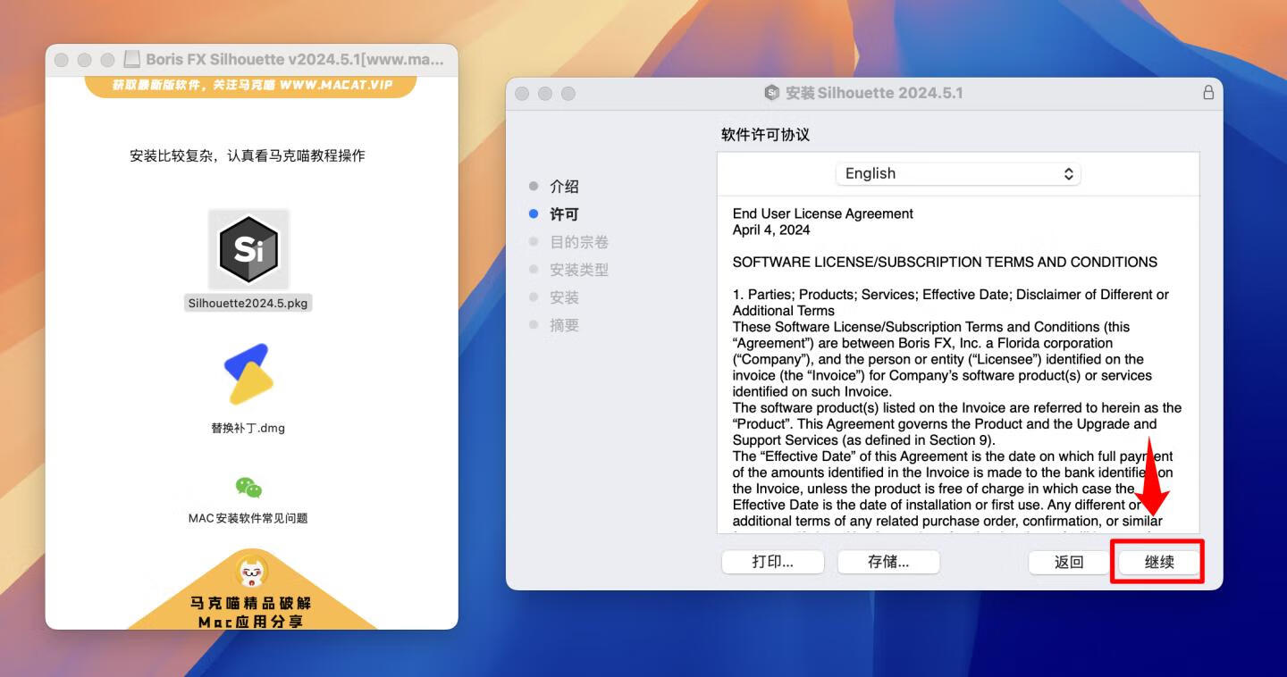Viewport: 1287px width, 677px height.
Task: Click the 安装比较复杂 instruction text
Action: click(x=248, y=155)
